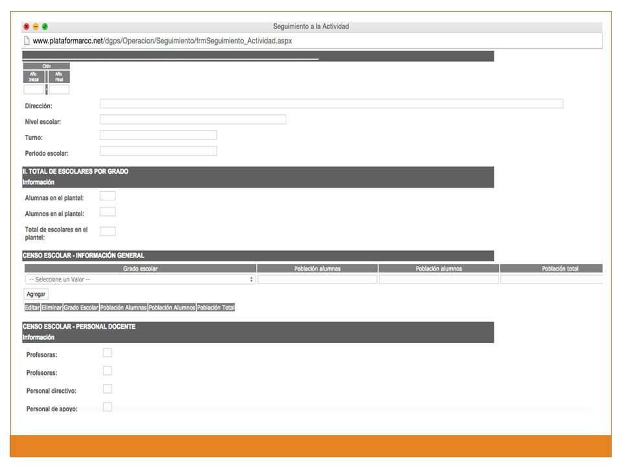622x467 pixels.
Task: Click the 'Población alumnas' table header
Action: [317, 269]
